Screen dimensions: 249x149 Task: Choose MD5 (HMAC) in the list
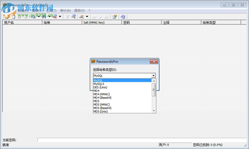(122, 105)
